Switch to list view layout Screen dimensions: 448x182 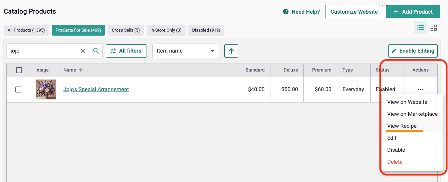[421, 28]
